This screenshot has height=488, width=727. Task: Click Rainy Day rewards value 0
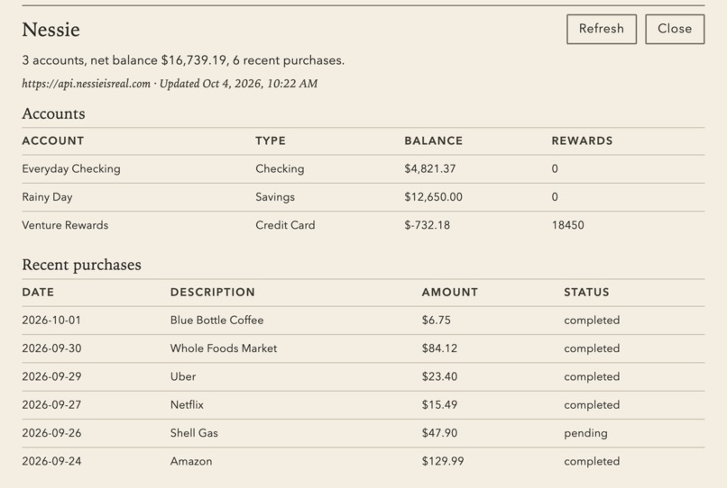555,197
